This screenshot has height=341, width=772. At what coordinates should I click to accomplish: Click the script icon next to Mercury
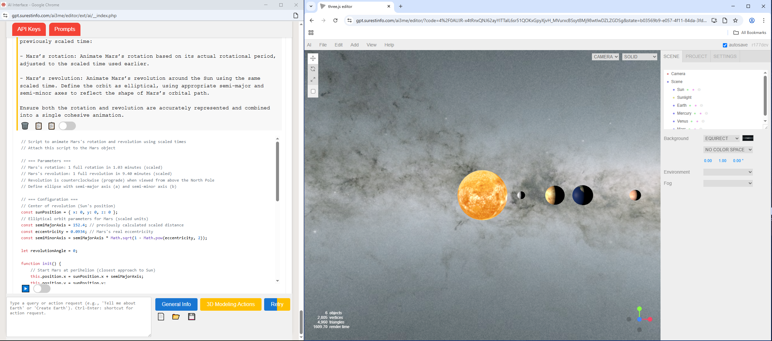pyautogui.click(x=706, y=113)
